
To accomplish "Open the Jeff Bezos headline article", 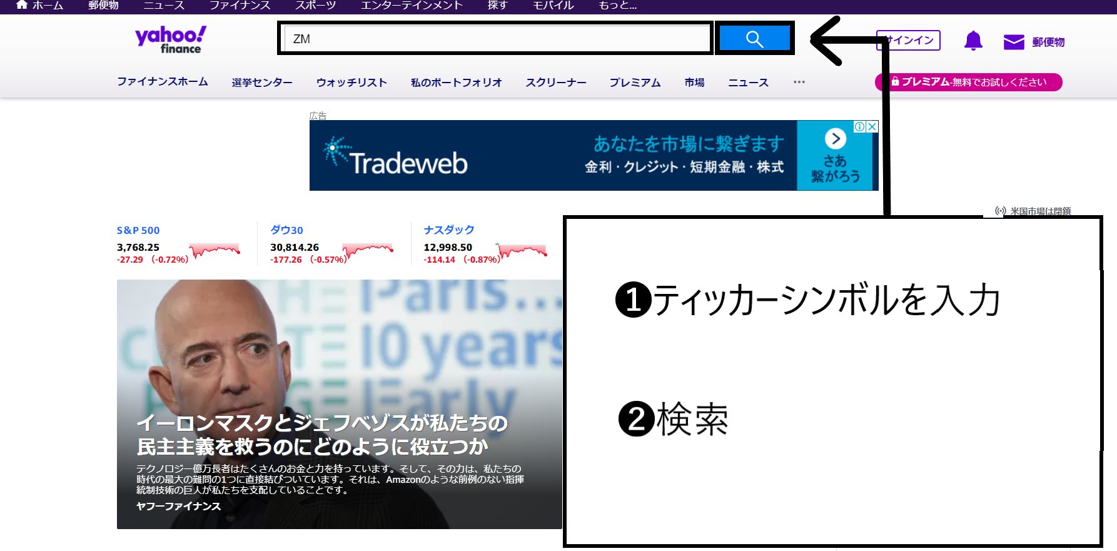I will pyautogui.click(x=322, y=435).
